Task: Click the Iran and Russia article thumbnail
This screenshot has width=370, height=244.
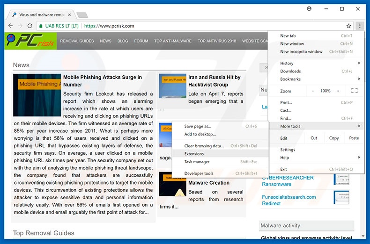Action: pos(172,86)
